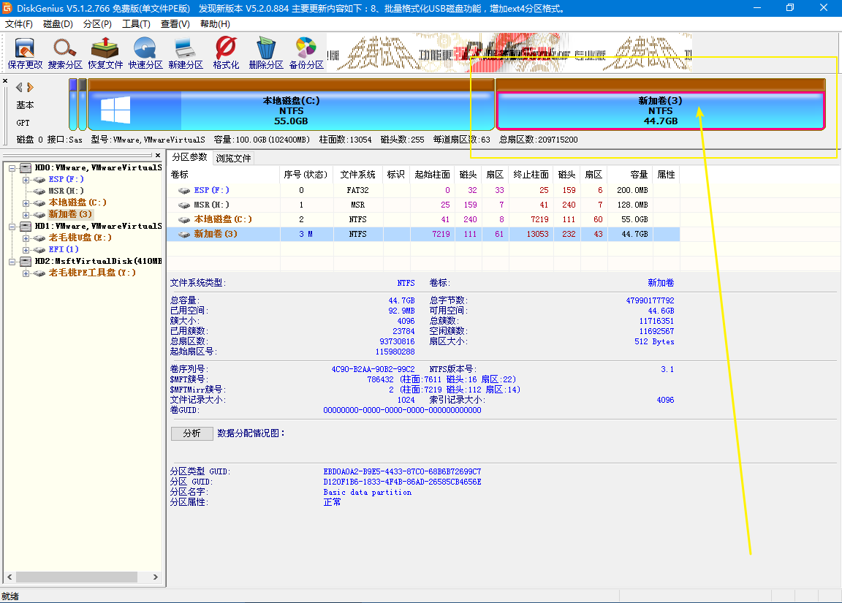Screen dimensions: 842x603
Task: Collapse the HD0 disk node
Action: pyautogui.click(x=12, y=168)
